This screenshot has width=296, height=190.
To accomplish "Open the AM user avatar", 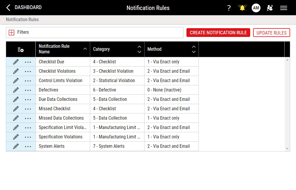I will point(256,8).
